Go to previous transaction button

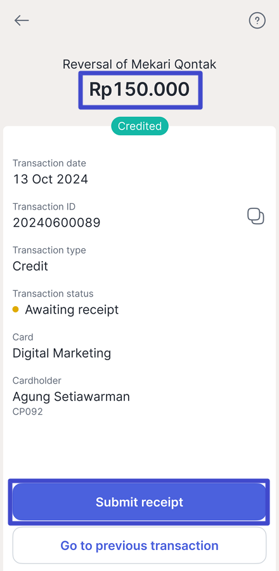click(139, 546)
